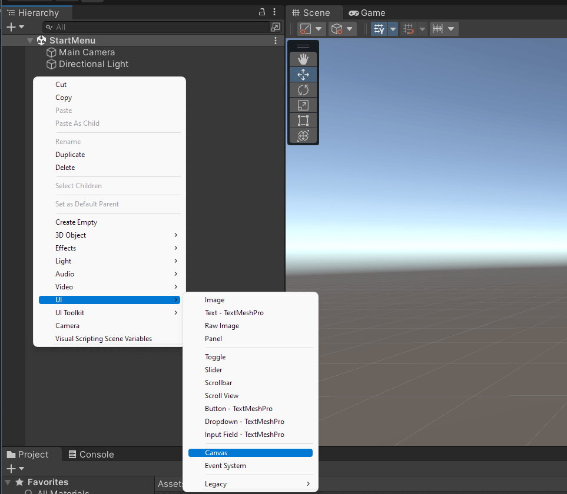
Task: Collapse the StartMenu scene expander
Action: (29, 40)
